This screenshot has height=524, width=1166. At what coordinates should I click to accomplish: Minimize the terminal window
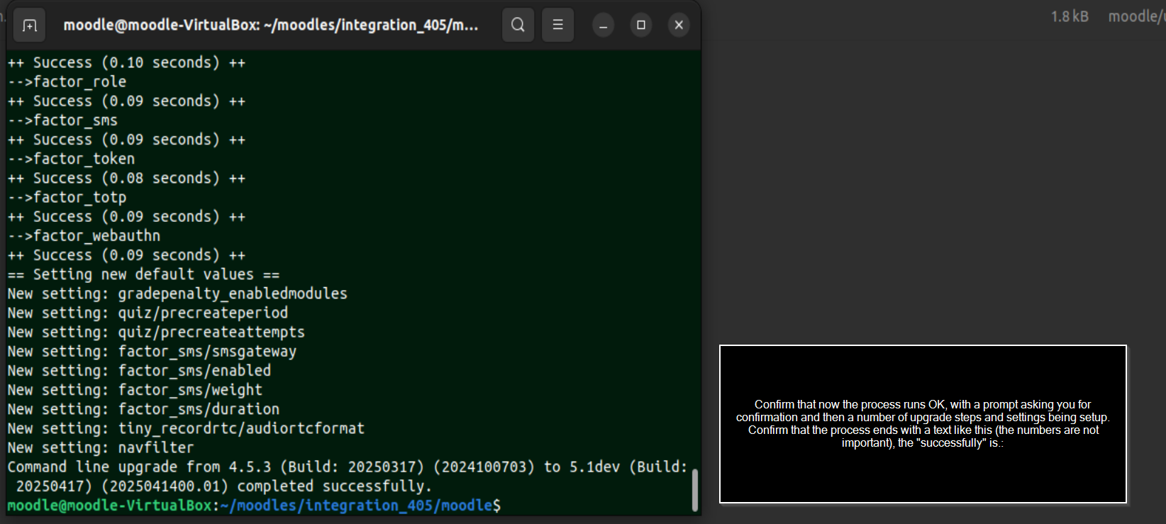point(603,26)
